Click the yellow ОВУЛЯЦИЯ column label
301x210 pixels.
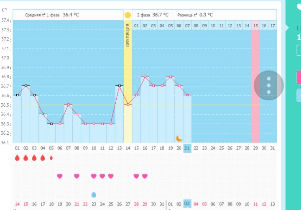(x=128, y=38)
